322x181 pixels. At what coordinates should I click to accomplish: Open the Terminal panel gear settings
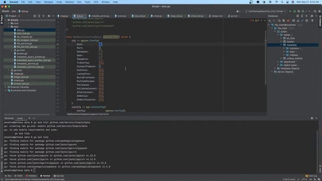coord(312,118)
